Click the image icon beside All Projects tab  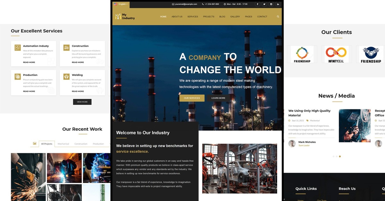(x=35, y=144)
